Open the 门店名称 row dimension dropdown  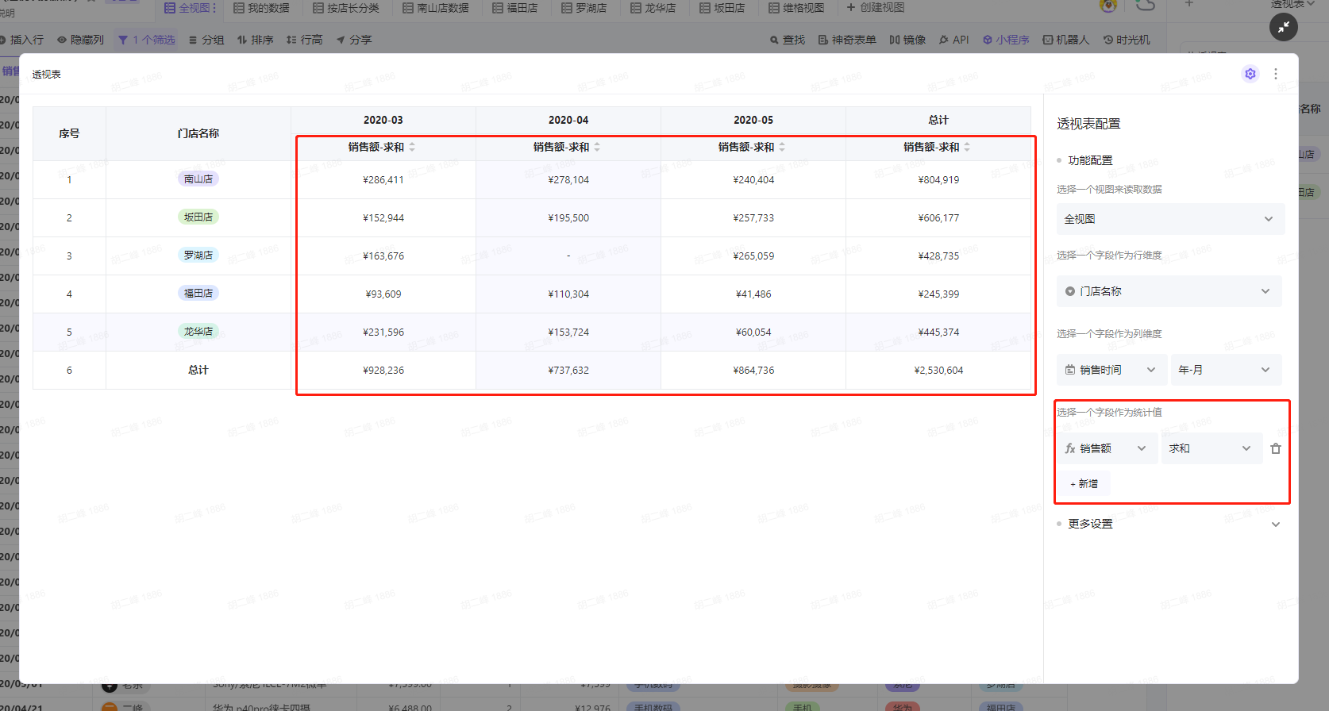(x=1169, y=291)
